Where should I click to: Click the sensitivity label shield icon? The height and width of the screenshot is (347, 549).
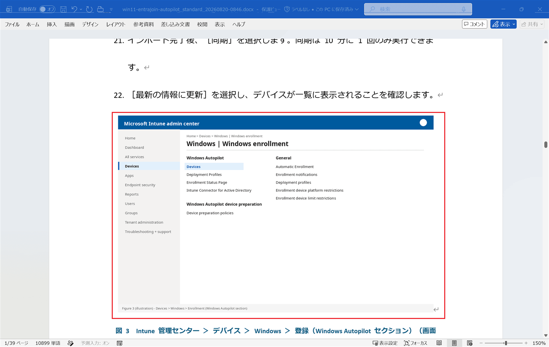pos(287,9)
